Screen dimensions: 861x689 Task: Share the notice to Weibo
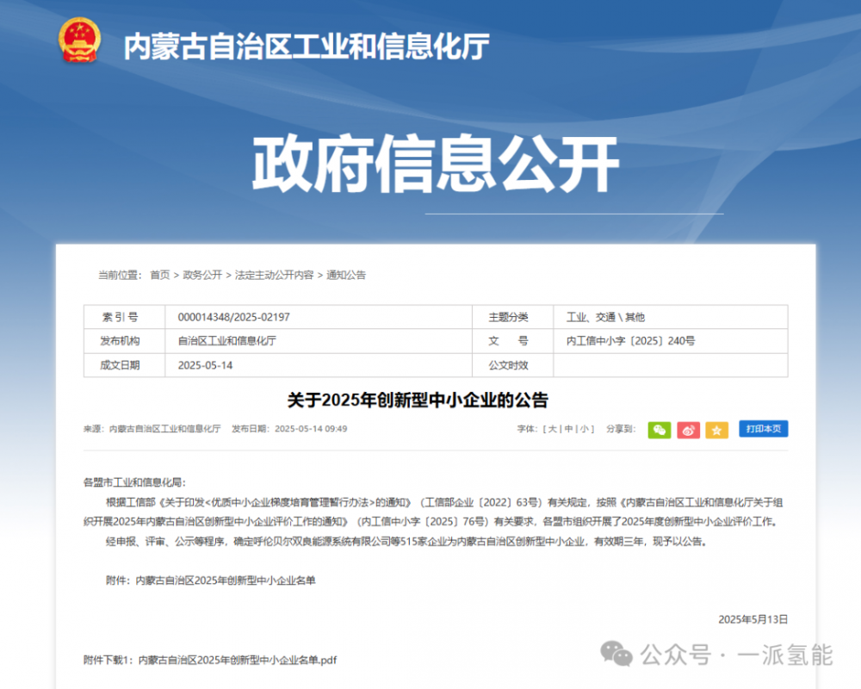[x=688, y=429]
